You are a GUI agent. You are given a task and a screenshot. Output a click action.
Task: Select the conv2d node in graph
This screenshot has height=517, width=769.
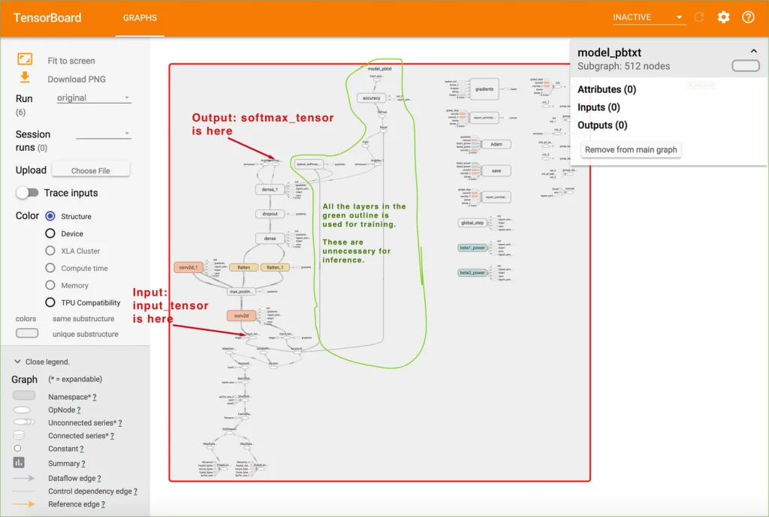point(241,316)
